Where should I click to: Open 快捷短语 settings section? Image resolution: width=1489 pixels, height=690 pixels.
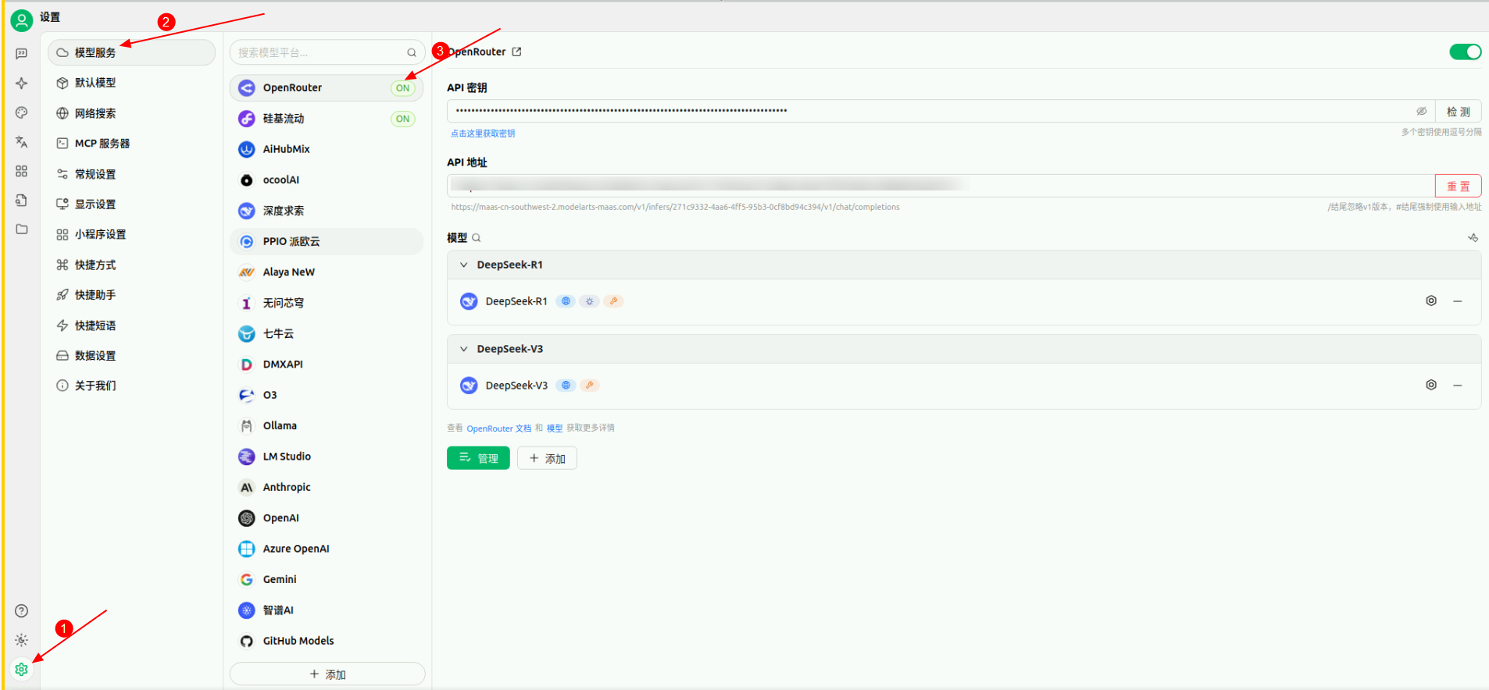pyautogui.click(x=131, y=325)
